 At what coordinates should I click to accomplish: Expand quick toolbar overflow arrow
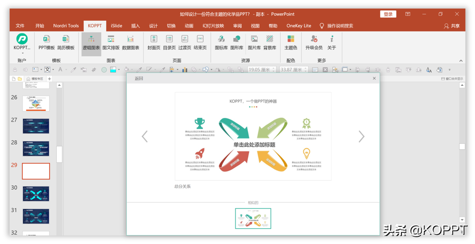click(x=450, y=70)
